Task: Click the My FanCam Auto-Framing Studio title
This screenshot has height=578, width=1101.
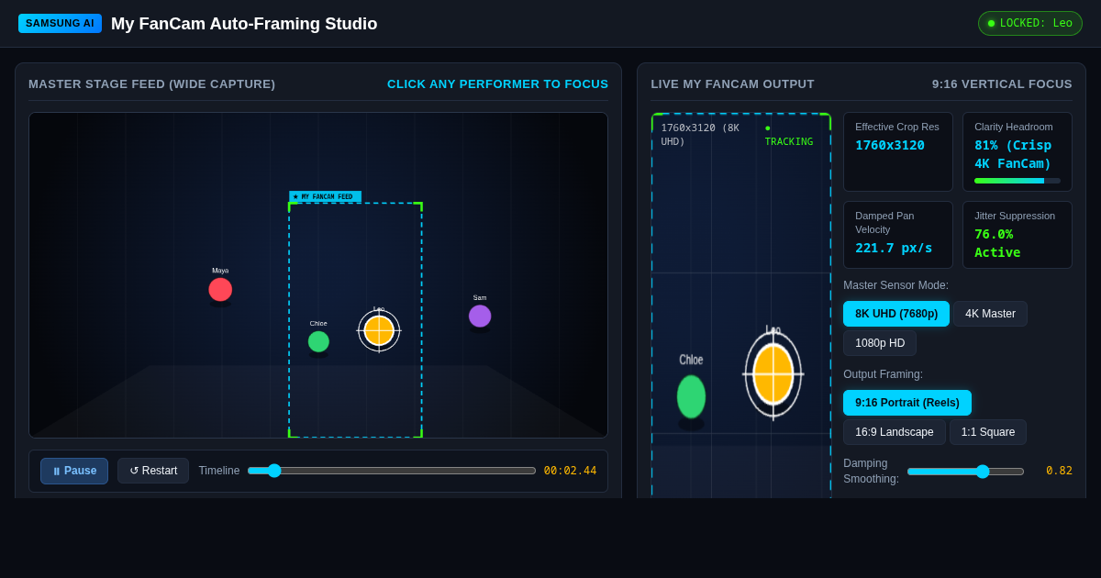Action: click(x=244, y=24)
